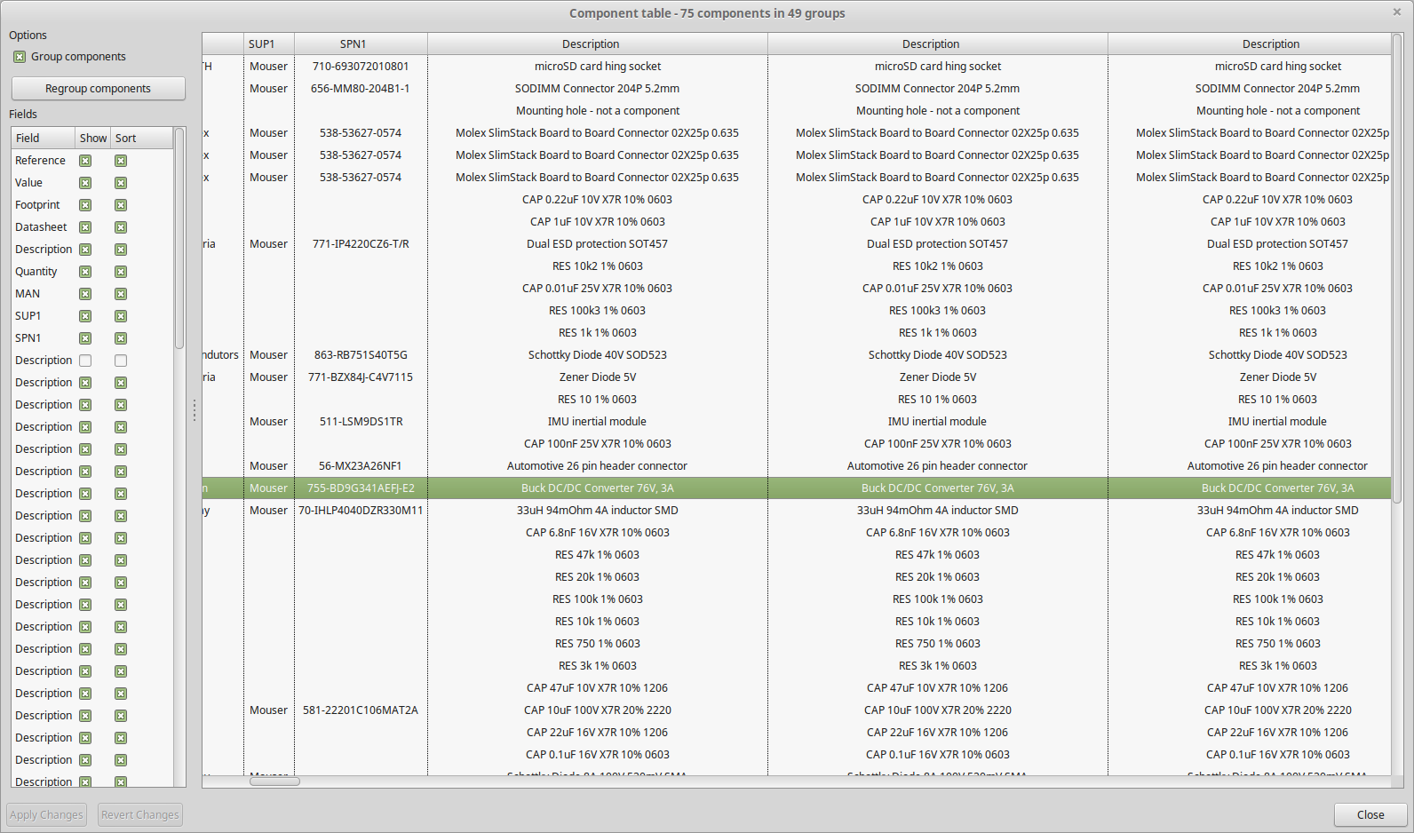Toggle Show checkbox for Reference field

[x=85, y=161]
